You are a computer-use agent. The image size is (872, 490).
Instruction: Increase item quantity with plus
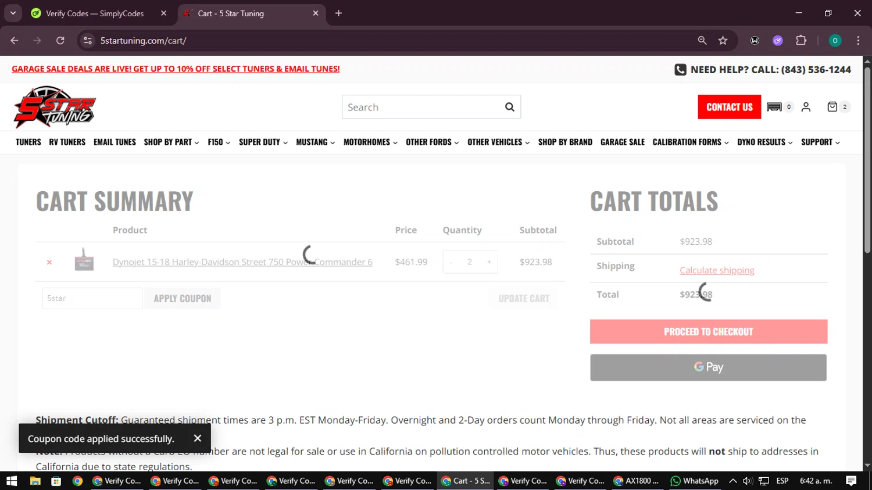tap(489, 262)
